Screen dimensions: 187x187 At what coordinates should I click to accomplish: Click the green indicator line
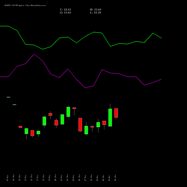pos(81,37)
